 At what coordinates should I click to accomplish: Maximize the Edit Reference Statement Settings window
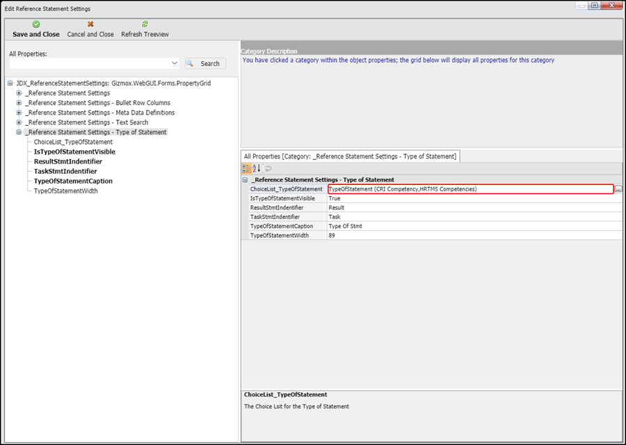click(594, 6)
